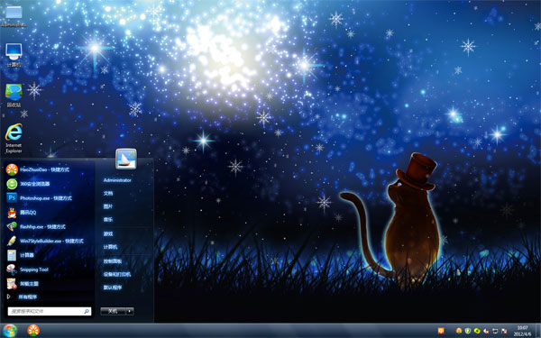Click HaoZhuoDao orange icon in system tray

tap(459, 331)
